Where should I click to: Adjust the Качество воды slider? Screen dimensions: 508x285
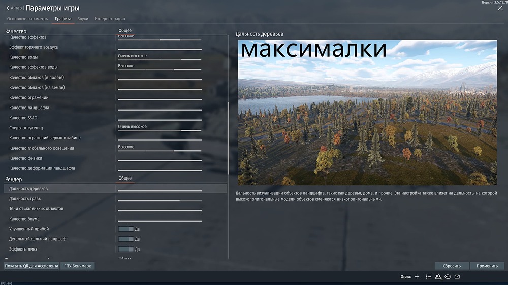pyautogui.click(x=160, y=59)
